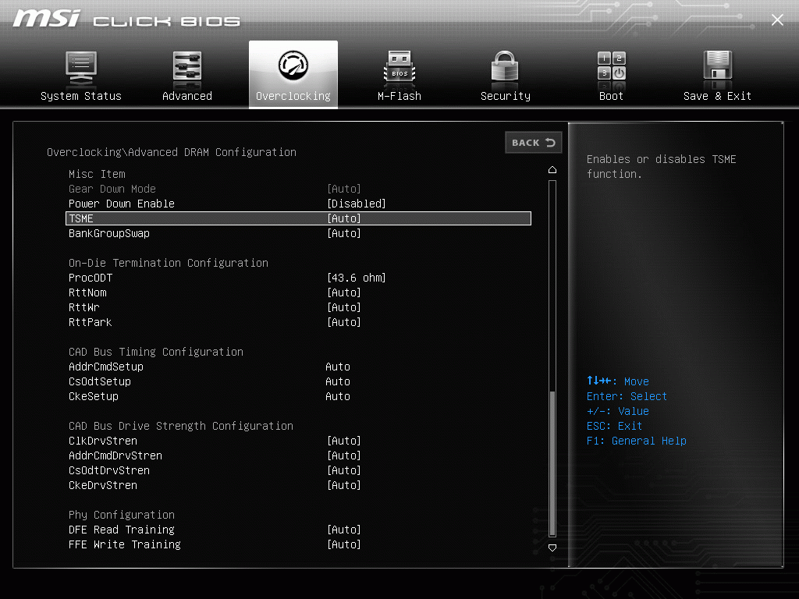This screenshot has width=799, height=599.
Task: Switch to System Status tab label
Action: tap(81, 96)
